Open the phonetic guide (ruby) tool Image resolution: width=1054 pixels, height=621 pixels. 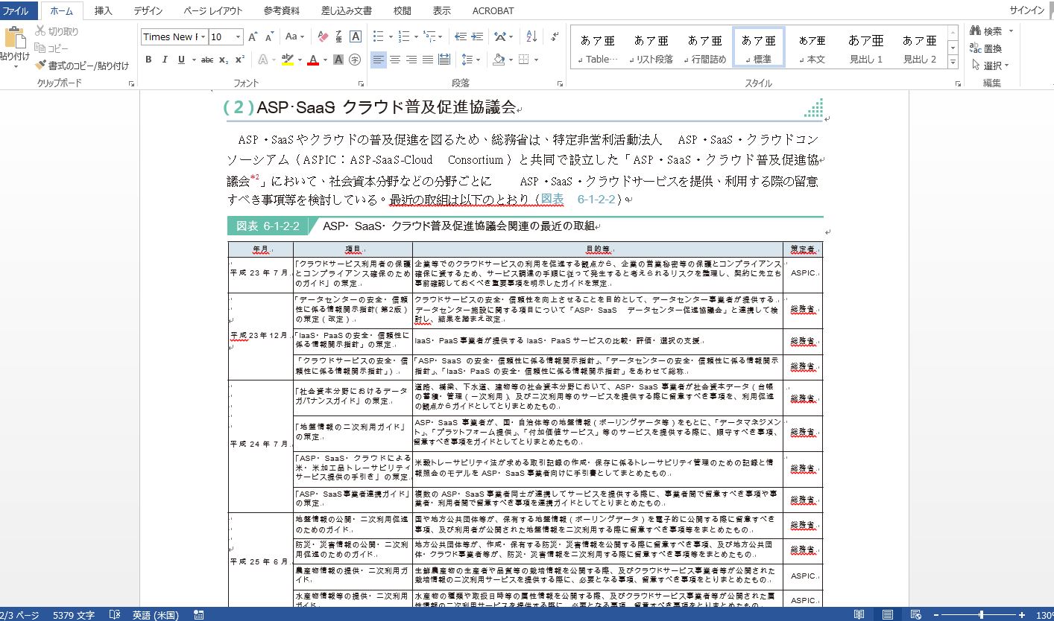click(x=339, y=36)
